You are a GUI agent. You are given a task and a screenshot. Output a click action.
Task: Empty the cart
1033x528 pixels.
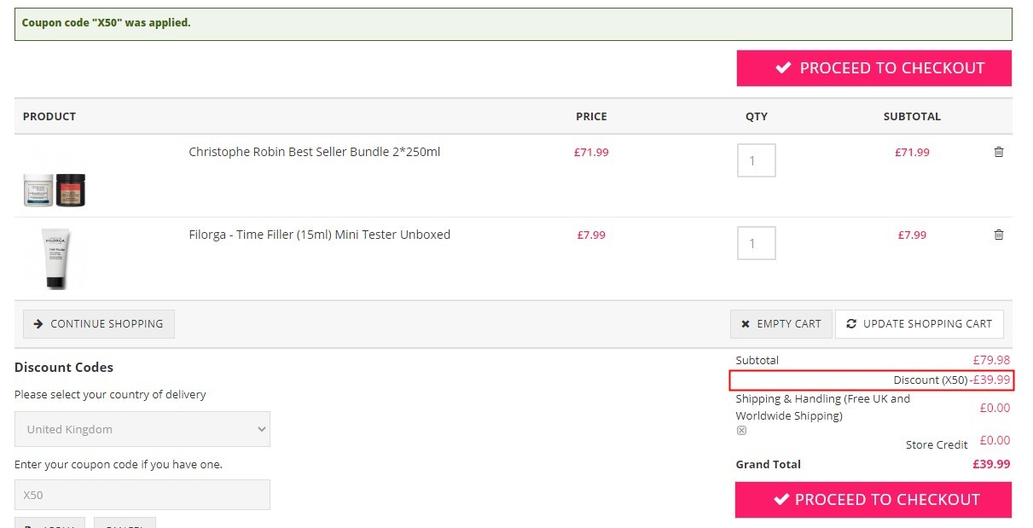click(x=781, y=324)
